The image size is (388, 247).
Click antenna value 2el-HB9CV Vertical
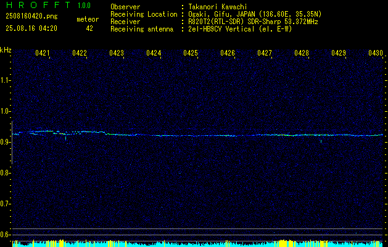[x=221, y=29]
